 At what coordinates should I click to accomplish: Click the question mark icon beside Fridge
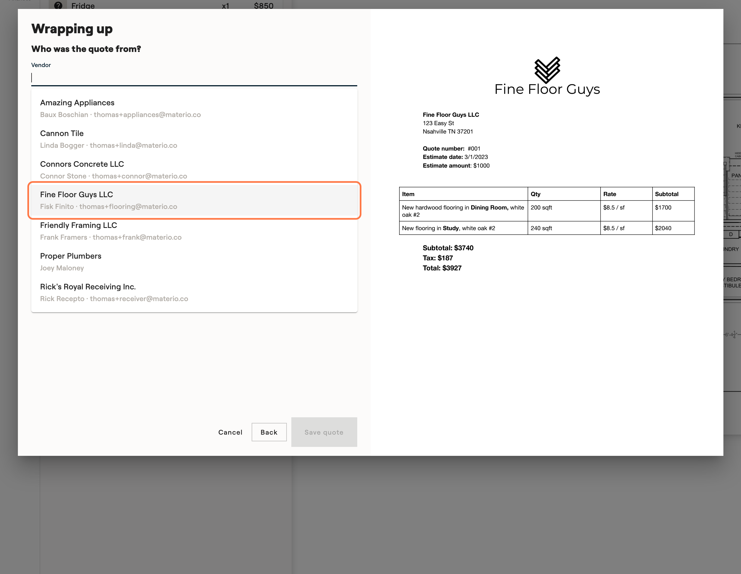click(x=58, y=5)
